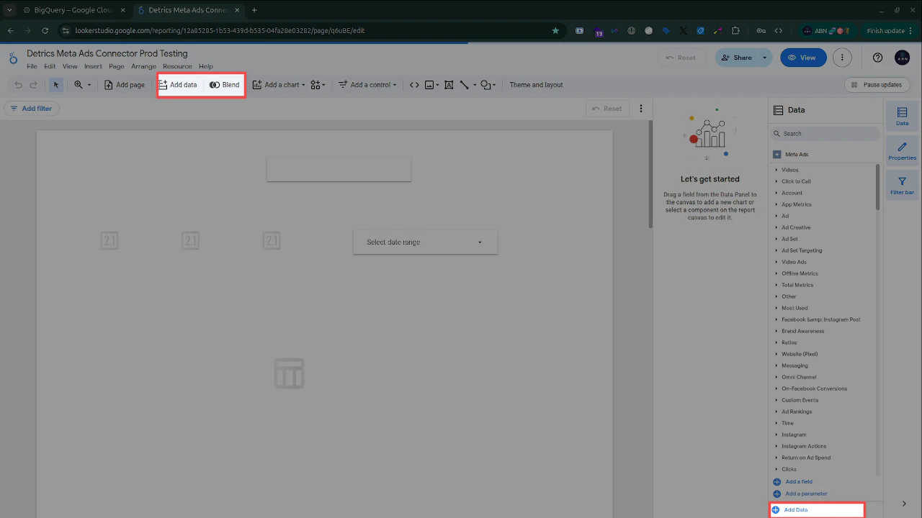Open the Properties panel
Screen dimensions: 922x518
[902, 150]
